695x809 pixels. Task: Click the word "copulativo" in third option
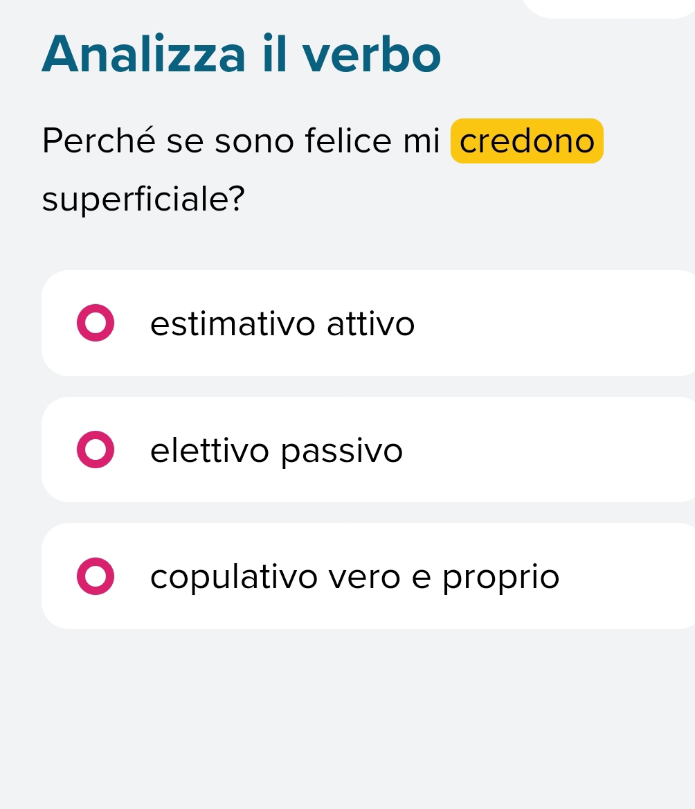click(x=234, y=576)
